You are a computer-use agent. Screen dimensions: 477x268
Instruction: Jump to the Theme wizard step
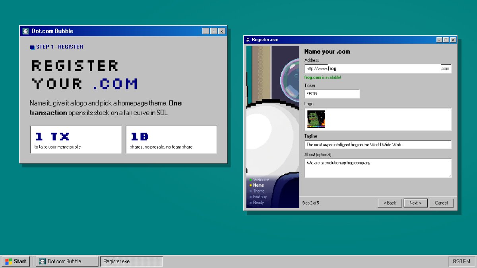pyautogui.click(x=257, y=191)
